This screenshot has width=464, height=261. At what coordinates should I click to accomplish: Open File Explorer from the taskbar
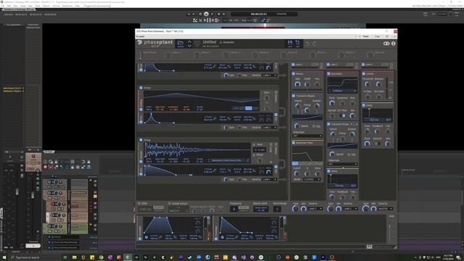74,257
